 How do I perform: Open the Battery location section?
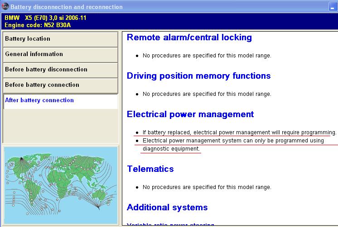click(x=61, y=39)
